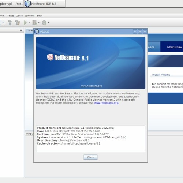Click the license paragraph about CDDL and GPL

point(88,98)
